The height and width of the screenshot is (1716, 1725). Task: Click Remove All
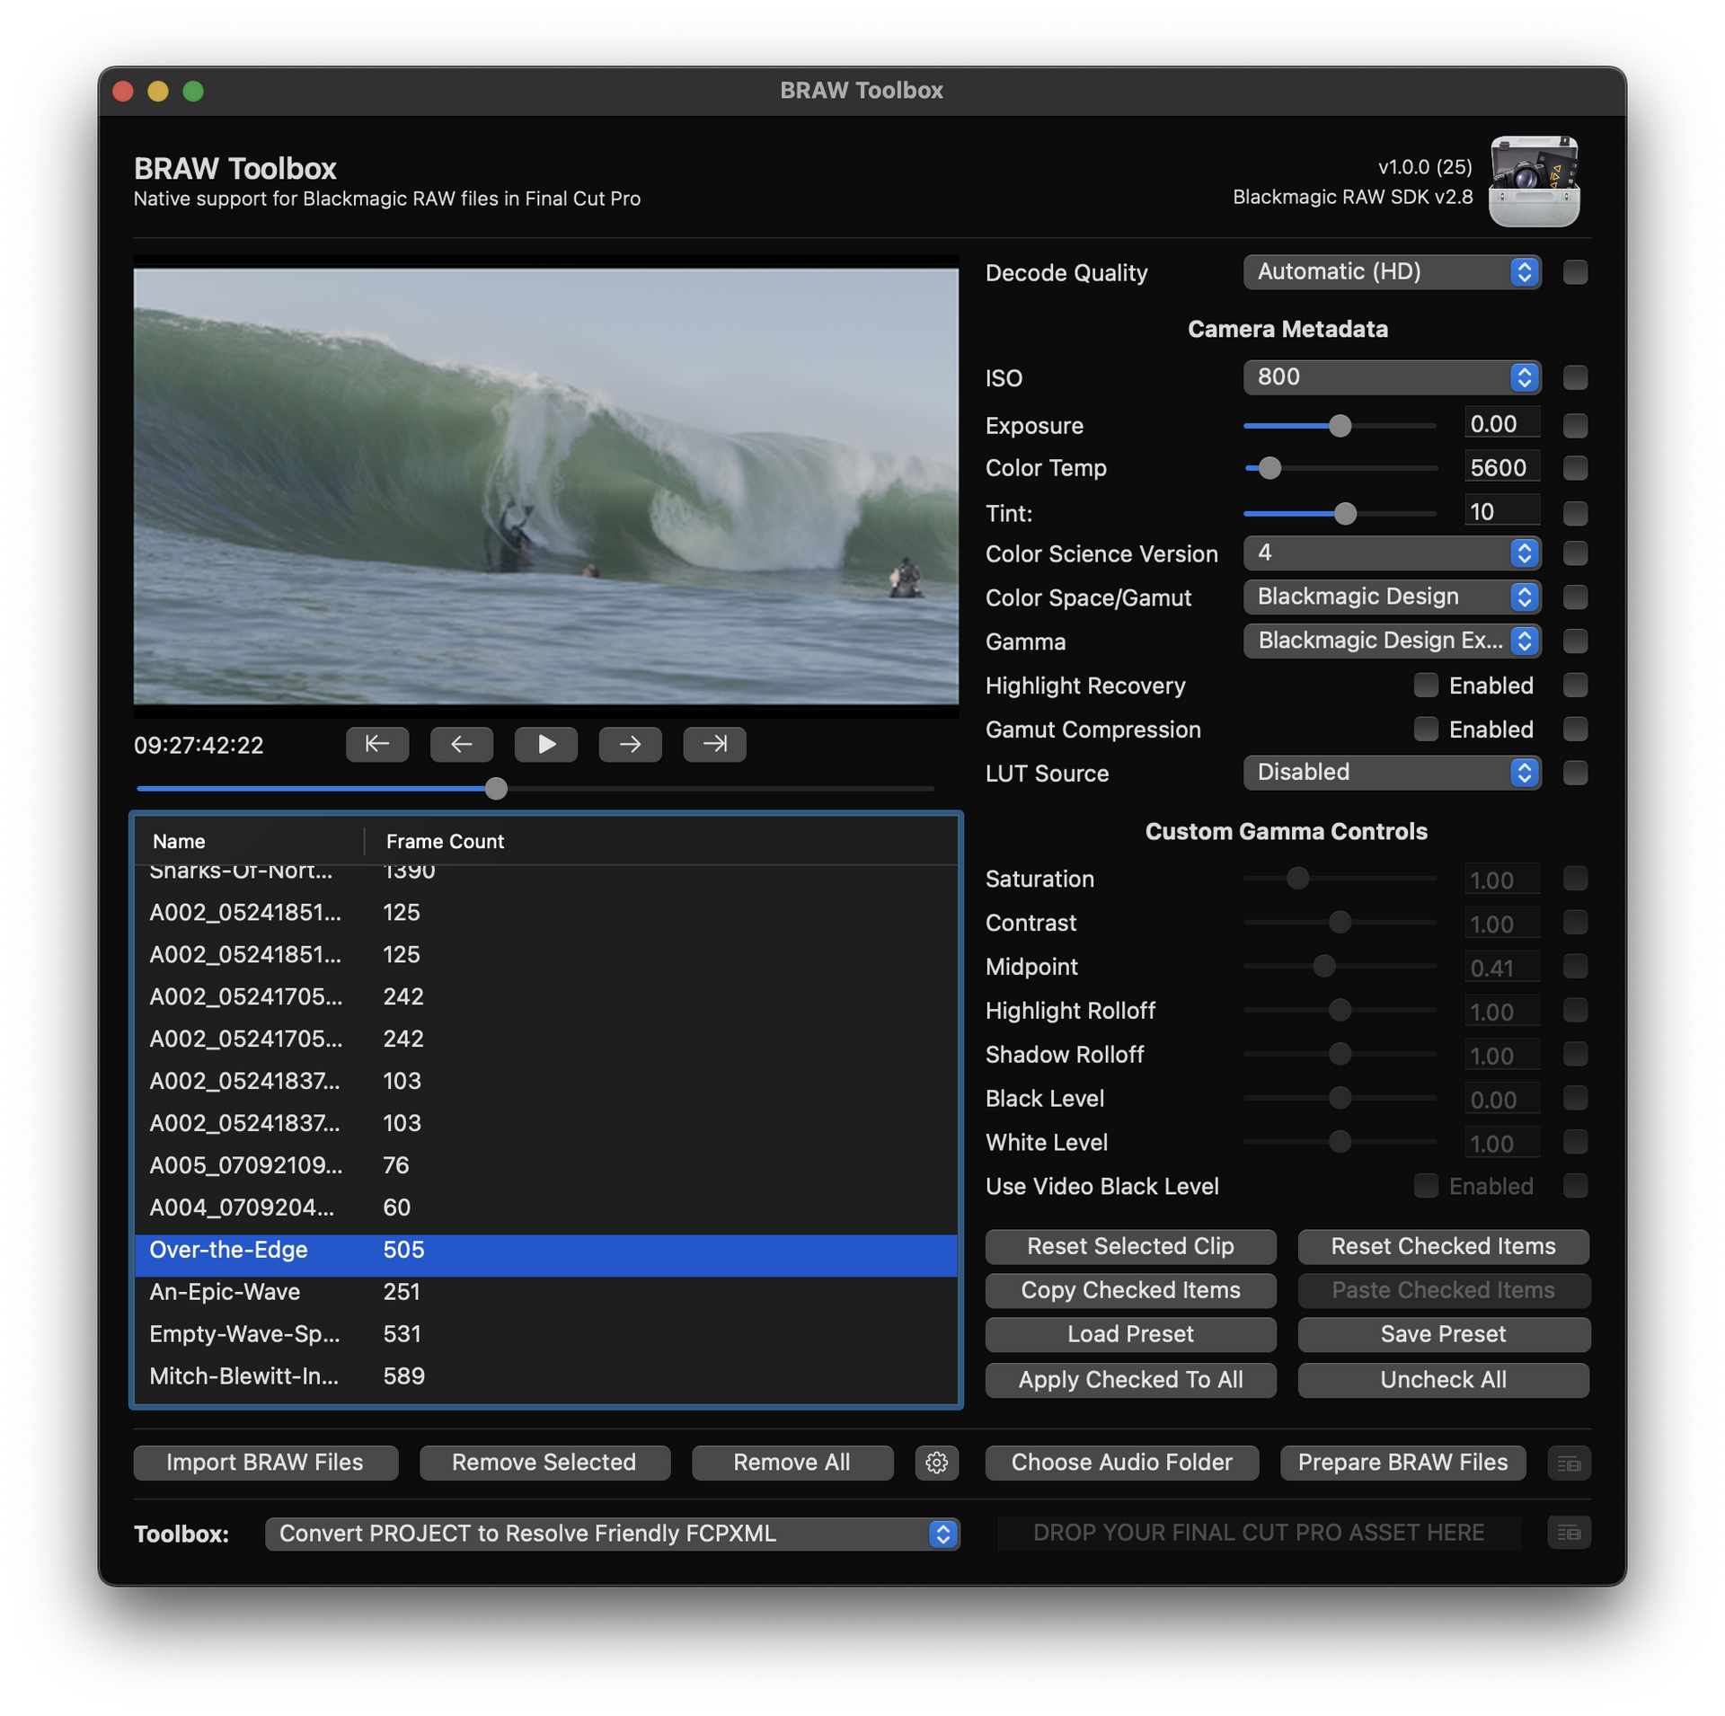pyautogui.click(x=792, y=1463)
